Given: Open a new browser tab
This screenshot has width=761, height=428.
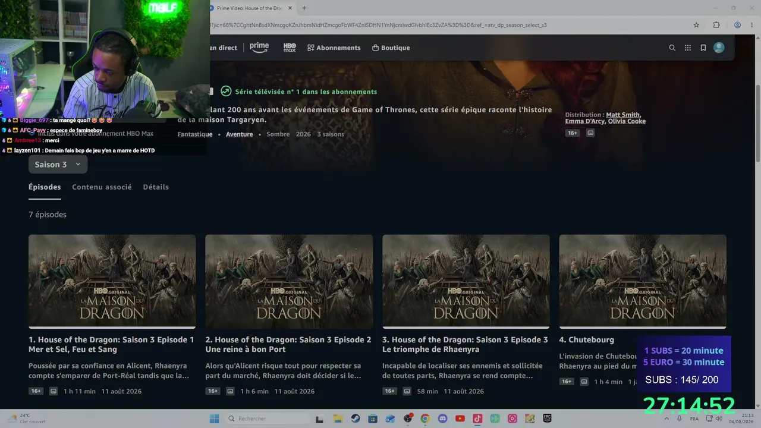Looking at the screenshot, I should coord(304,8).
